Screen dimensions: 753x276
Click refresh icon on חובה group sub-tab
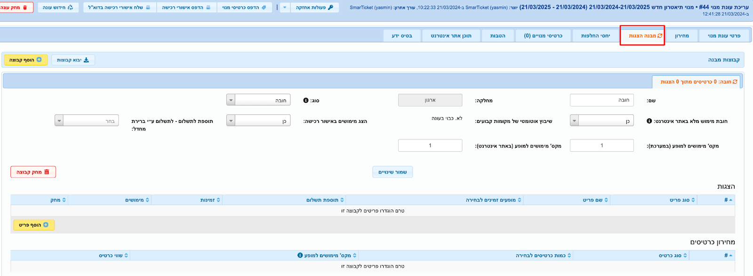point(735,81)
